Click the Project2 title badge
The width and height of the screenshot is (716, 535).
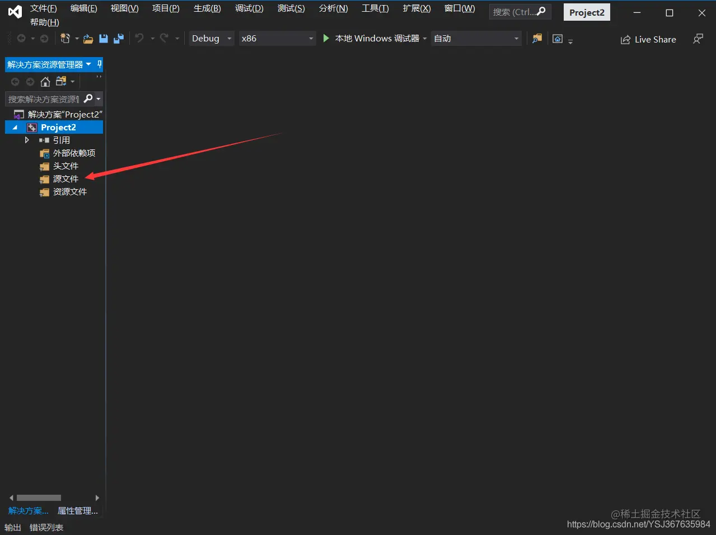point(587,12)
